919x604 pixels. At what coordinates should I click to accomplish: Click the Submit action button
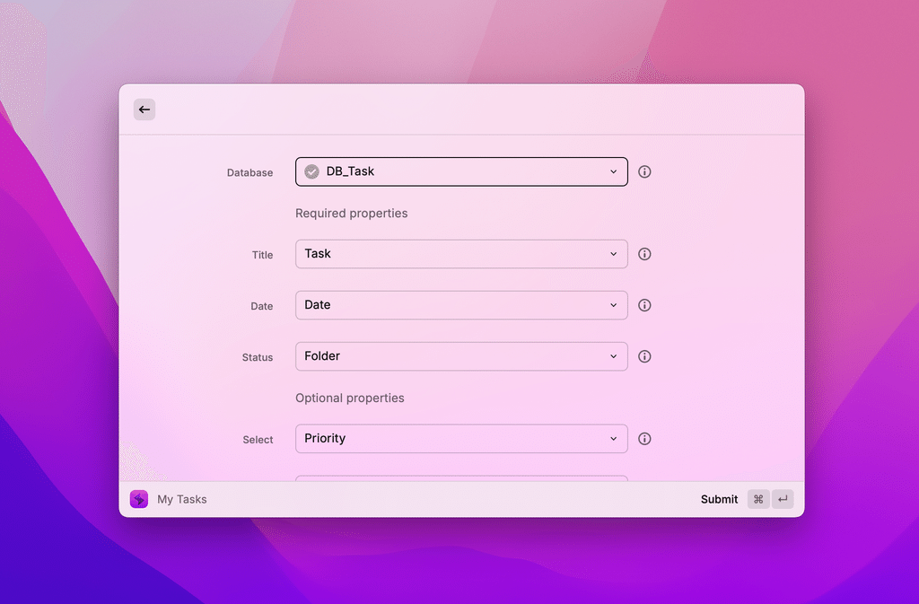(719, 499)
